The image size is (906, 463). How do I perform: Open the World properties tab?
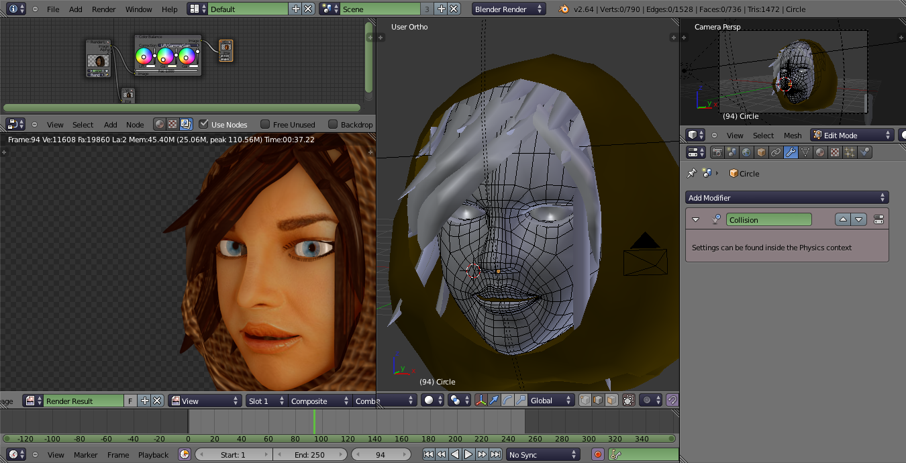746,152
